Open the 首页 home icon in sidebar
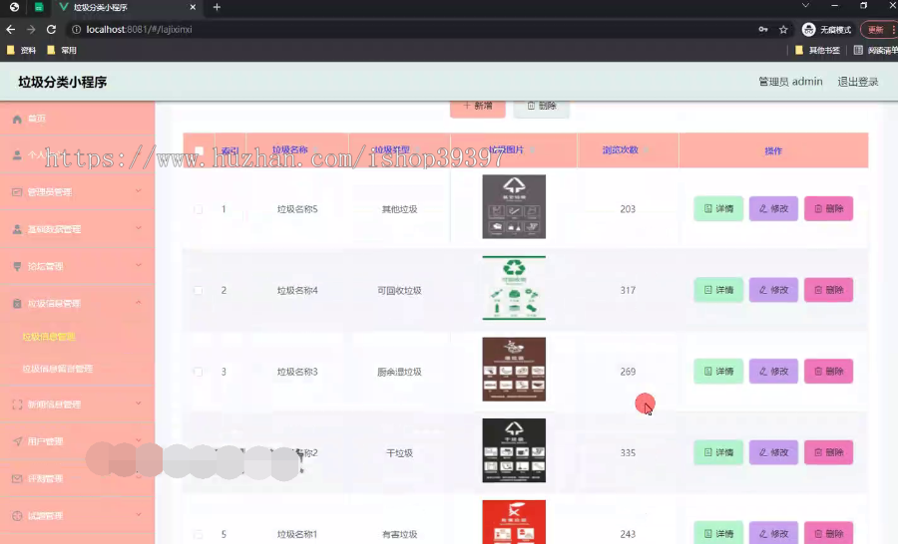The width and height of the screenshot is (898, 544). [17, 119]
